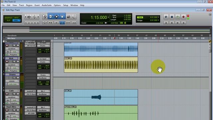This screenshot has height=120, width=213.
Task: Click the Record transport button
Action: pos(183,17)
